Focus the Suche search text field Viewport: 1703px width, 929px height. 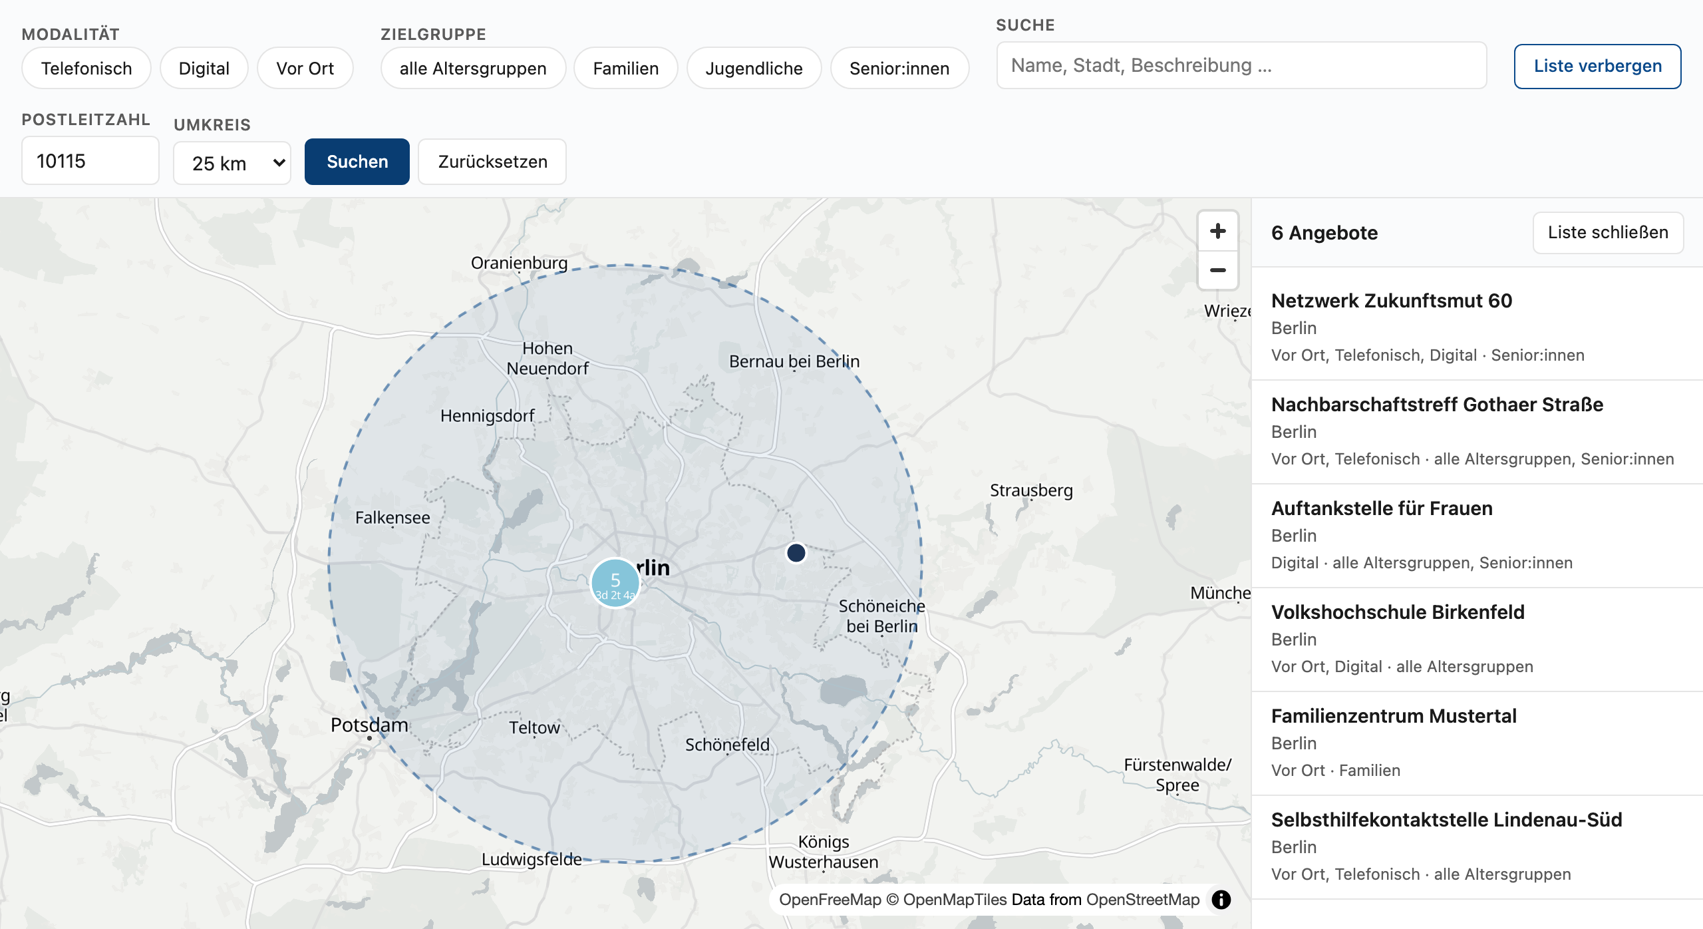[x=1241, y=65]
